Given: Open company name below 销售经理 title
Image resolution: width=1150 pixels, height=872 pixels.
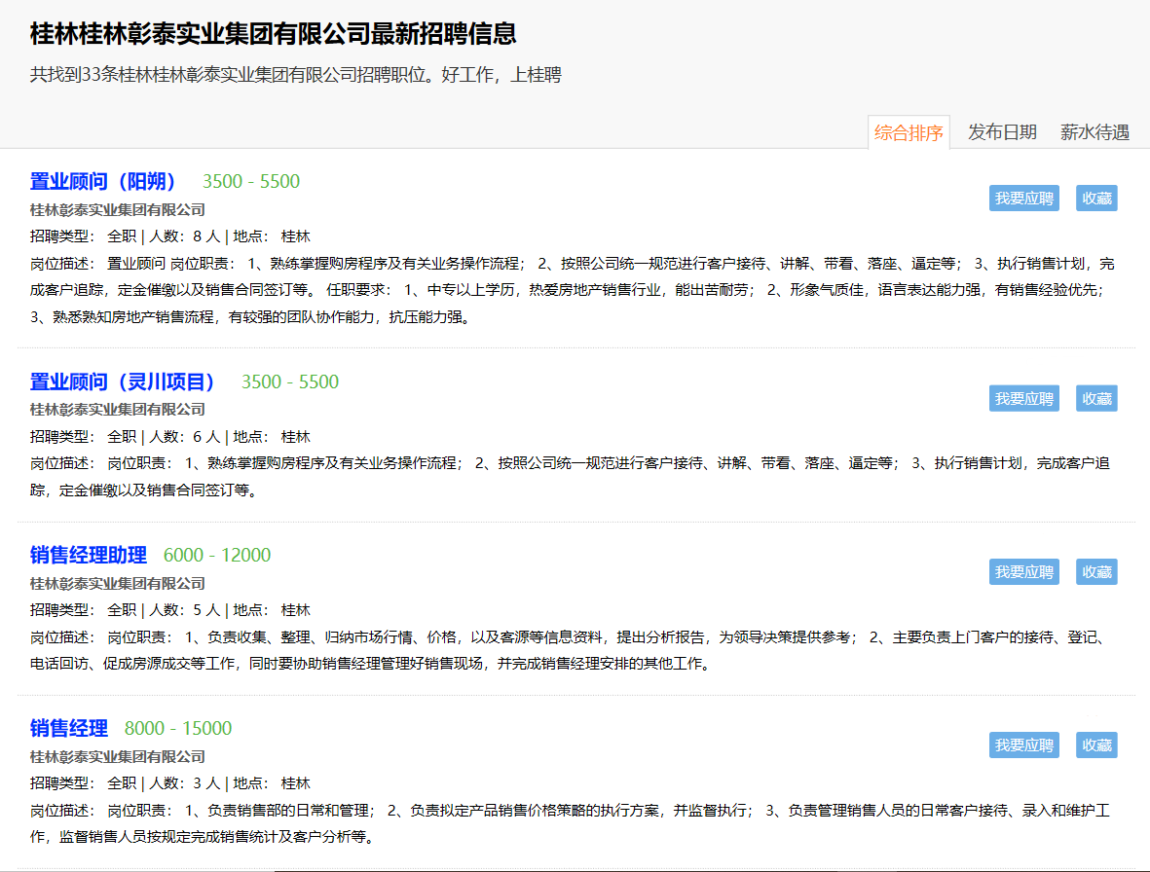Looking at the screenshot, I should [x=118, y=756].
